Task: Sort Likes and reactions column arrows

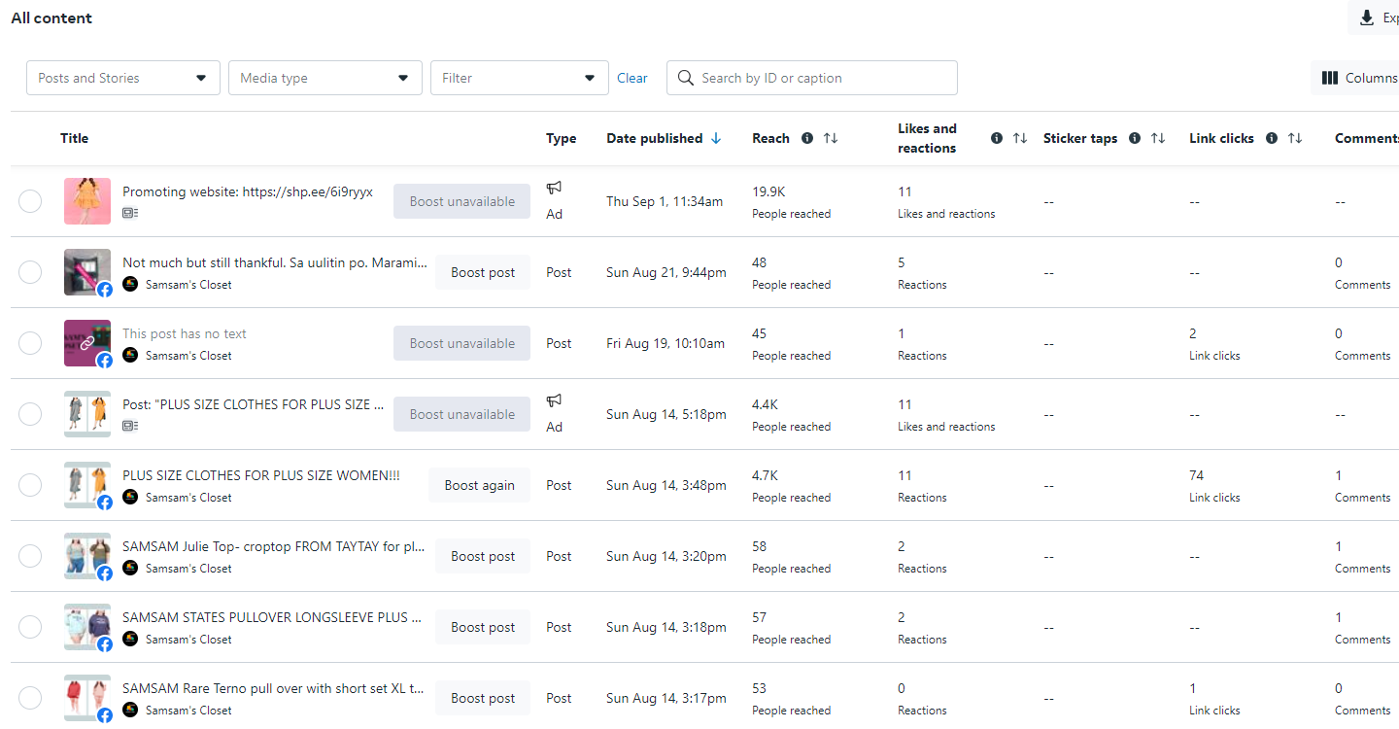Action: 1020,138
